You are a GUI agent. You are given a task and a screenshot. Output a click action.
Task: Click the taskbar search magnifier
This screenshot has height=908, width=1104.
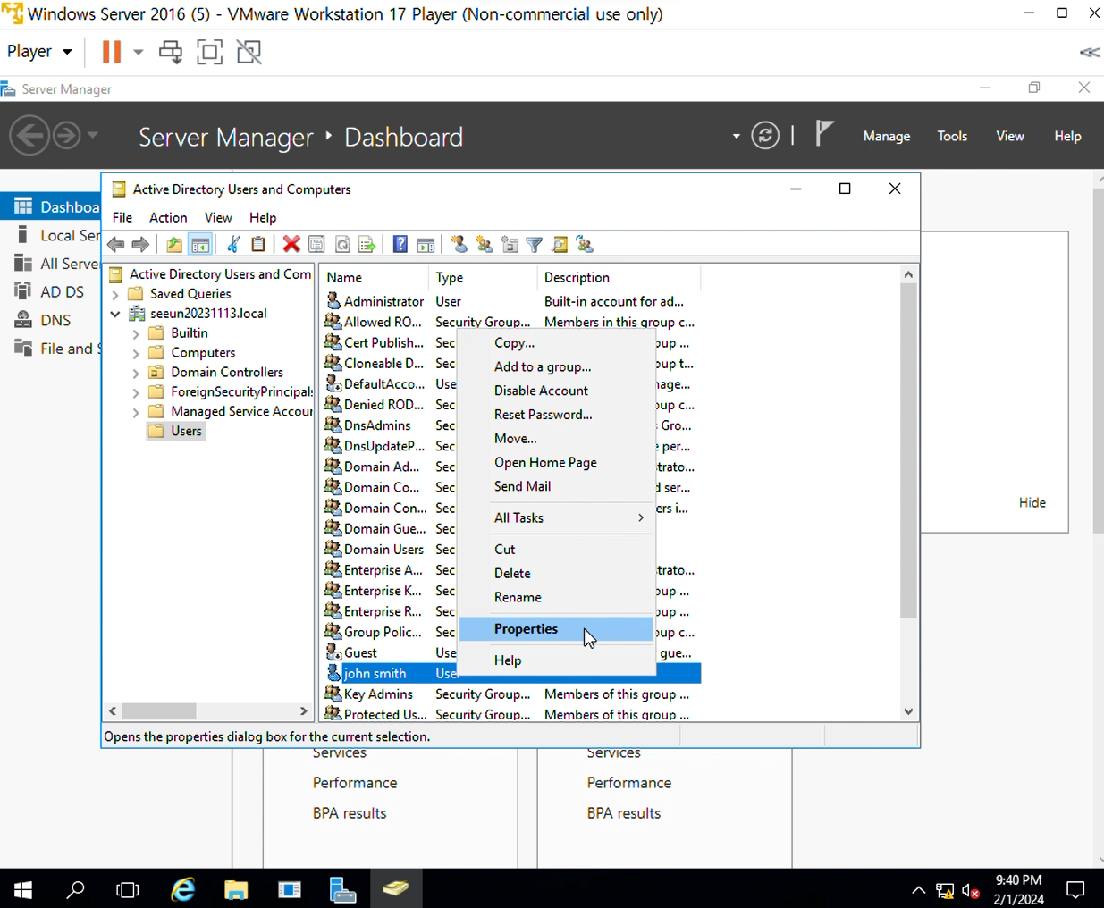[76, 889]
